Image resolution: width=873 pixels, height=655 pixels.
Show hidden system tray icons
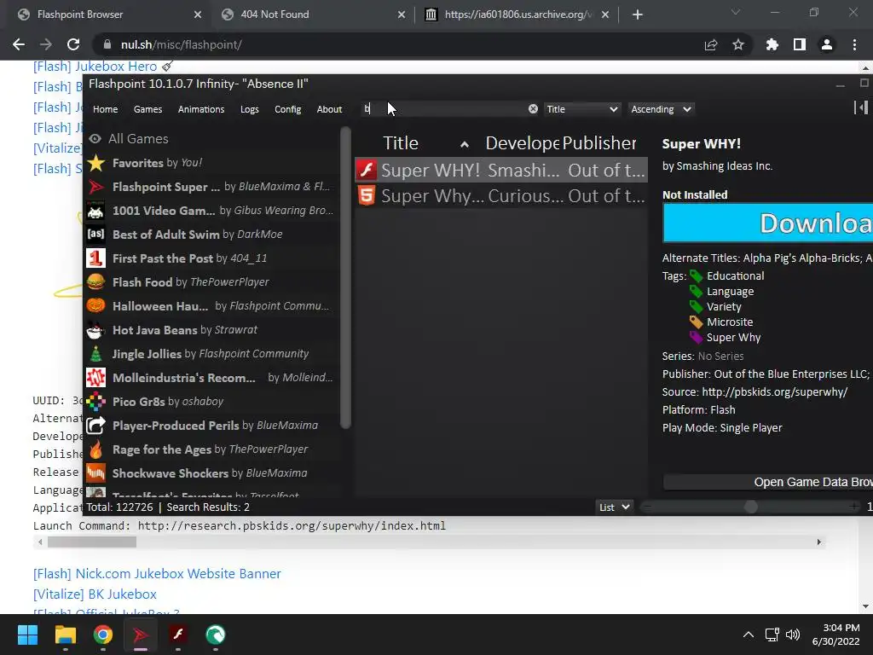tap(749, 635)
